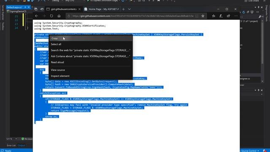Select Search the web for selected text

(x=91, y=50)
